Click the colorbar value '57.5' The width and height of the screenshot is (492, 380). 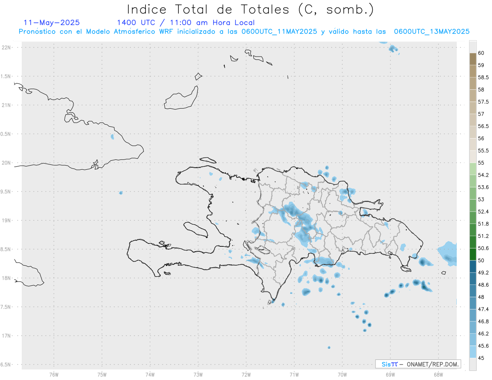click(483, 102)
